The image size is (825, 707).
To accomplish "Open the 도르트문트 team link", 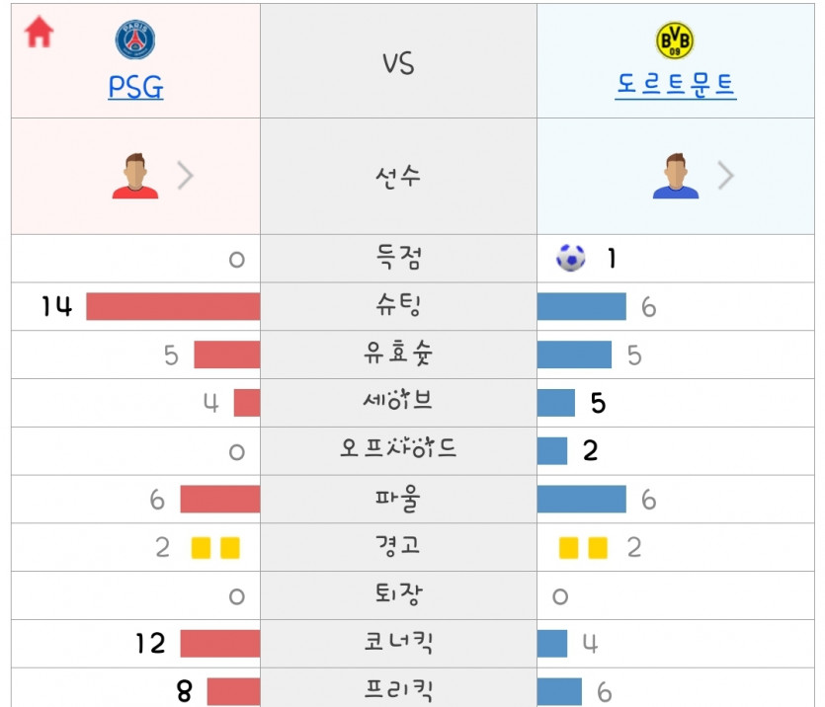I will (676, 85).
